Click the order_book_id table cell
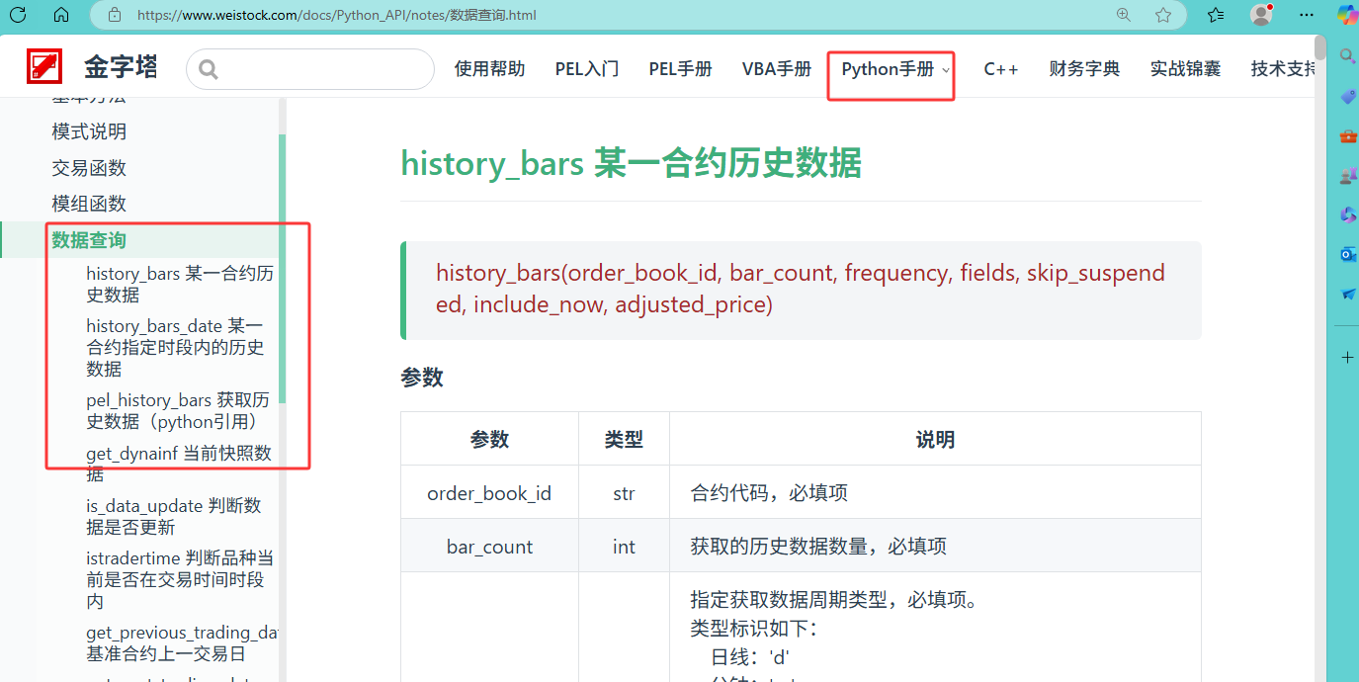The width and height of the screenshot is (1359, 682). (x=489, y=492)
